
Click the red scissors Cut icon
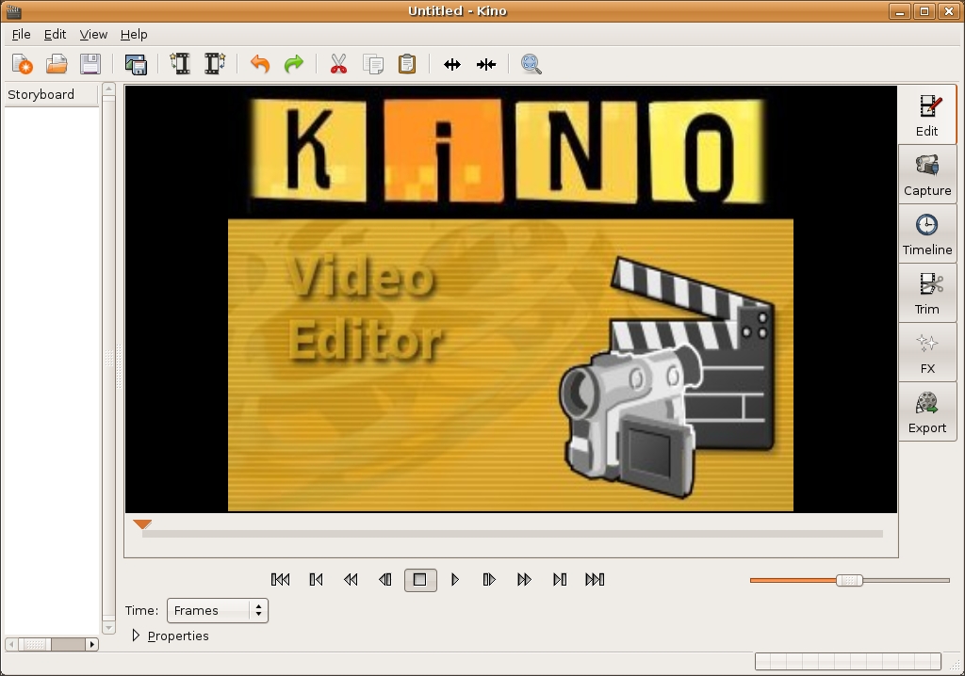(x=338, y=64)
